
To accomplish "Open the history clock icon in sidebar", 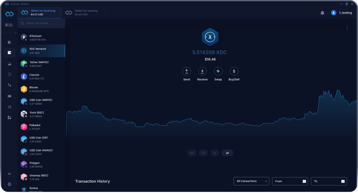I will click(9, 74).
